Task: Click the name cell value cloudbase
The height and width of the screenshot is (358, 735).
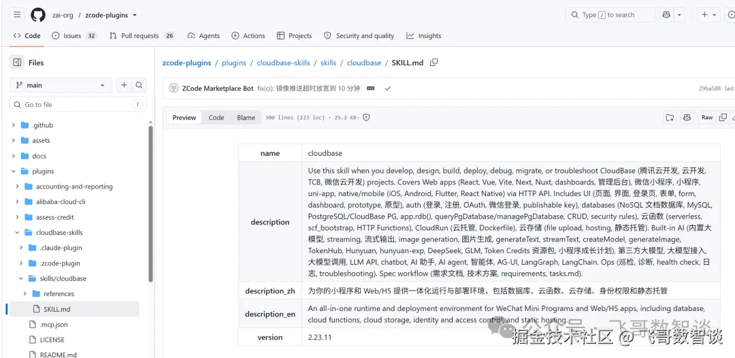Action: tap(325, 153)
